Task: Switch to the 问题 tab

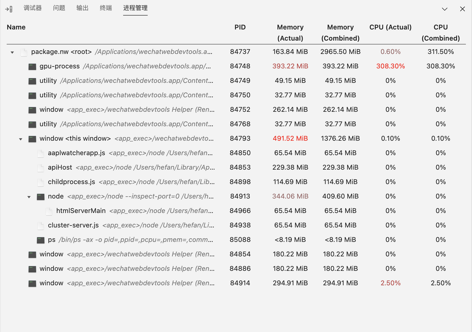Action: [59, 8]
